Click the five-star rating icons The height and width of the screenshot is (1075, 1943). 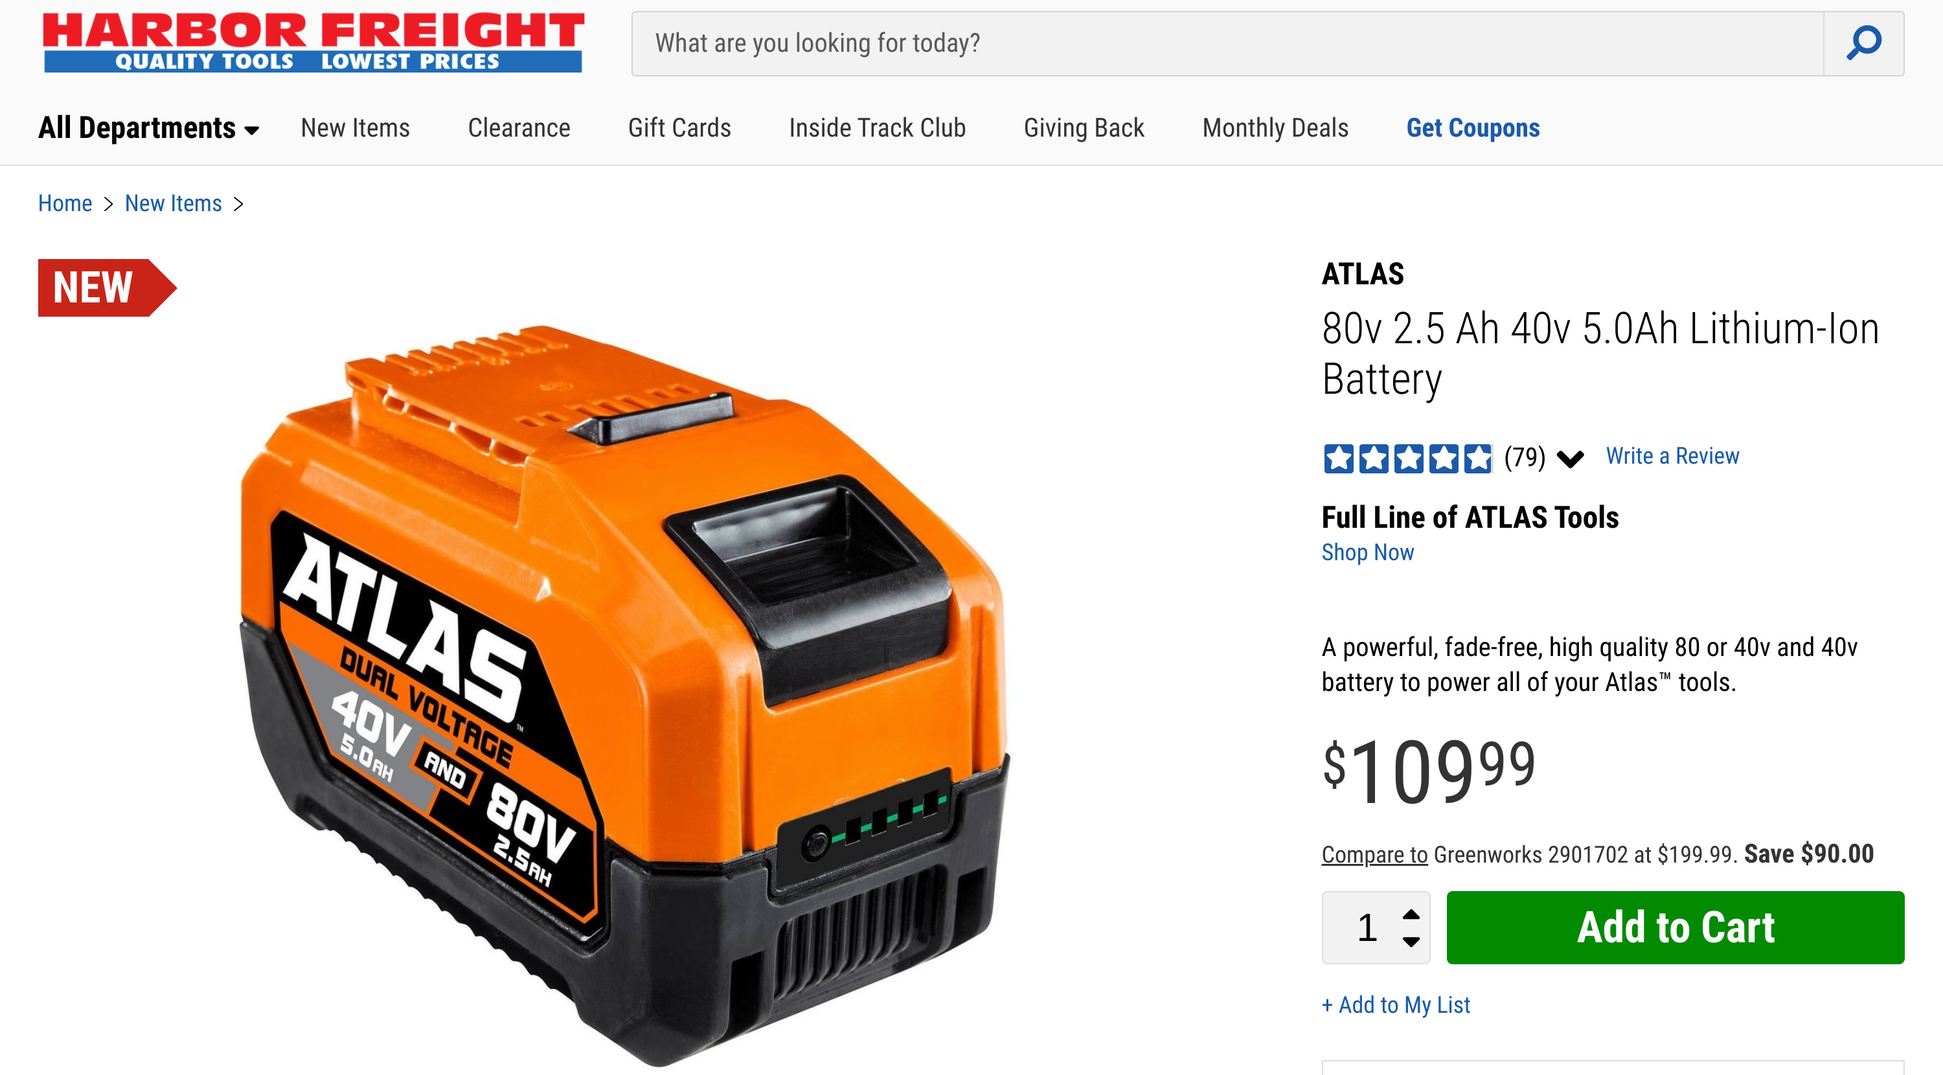(1407, 457)
